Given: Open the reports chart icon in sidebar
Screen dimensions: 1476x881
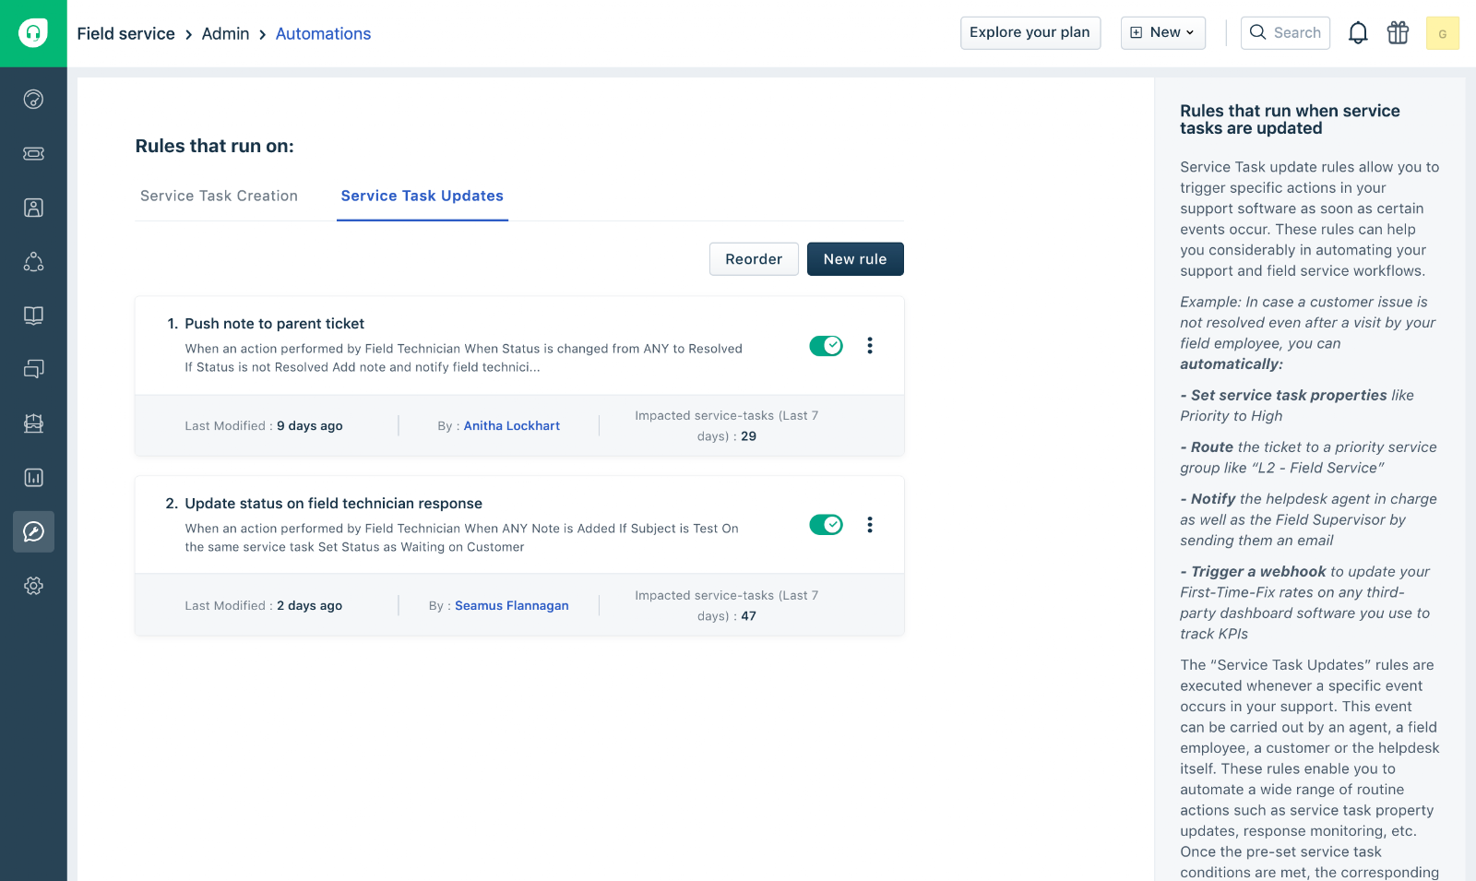Looking at the screenshot, I should pos(33,477).
